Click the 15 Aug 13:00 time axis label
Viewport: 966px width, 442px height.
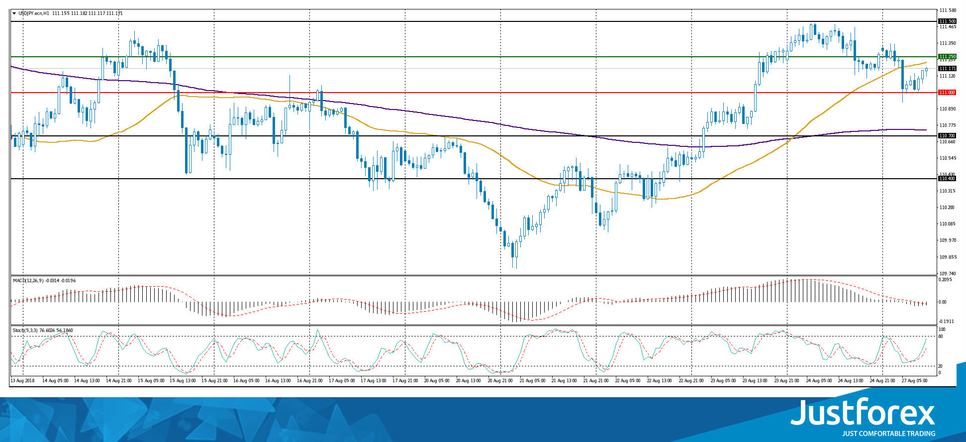(183, 381)
